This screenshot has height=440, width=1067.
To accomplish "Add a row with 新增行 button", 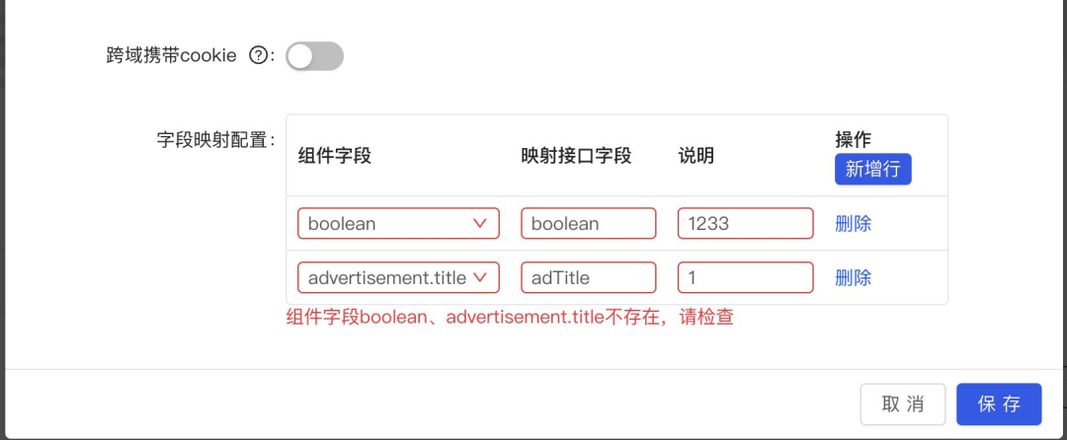I will click(873, 169).
